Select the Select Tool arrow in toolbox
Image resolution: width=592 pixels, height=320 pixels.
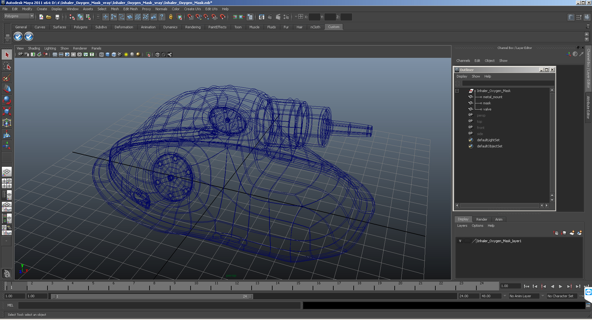tap(7, 55)
